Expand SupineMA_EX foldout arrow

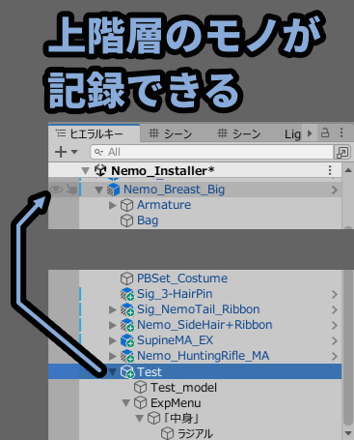112,340
